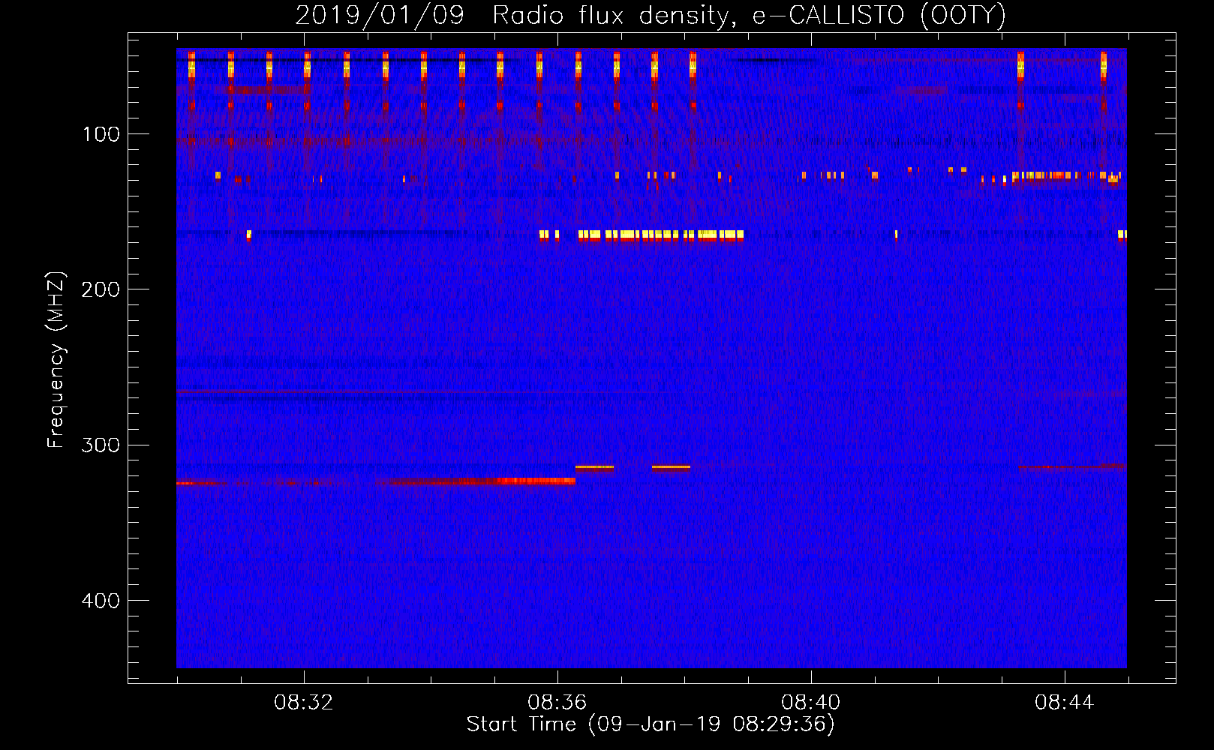Click the "Start Time (09-Jan-19 08:29:36)" x-axis label
This screenshot has height=750, width=1214.
click(651, 724)
